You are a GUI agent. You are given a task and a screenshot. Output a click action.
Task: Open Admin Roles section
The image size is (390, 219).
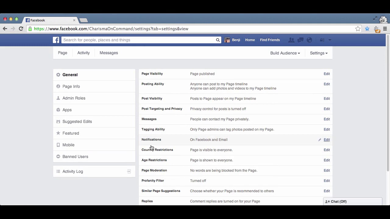(94, 98)
